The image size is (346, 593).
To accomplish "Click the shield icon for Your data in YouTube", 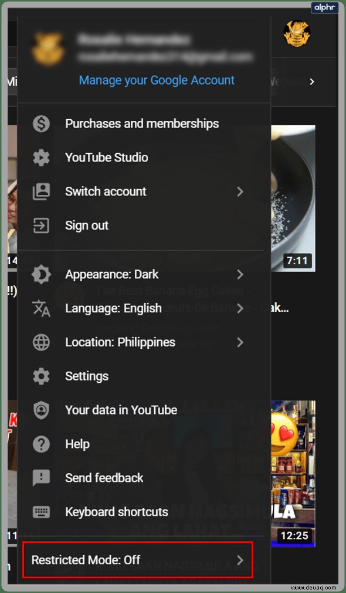I will (x=41, y=410).
